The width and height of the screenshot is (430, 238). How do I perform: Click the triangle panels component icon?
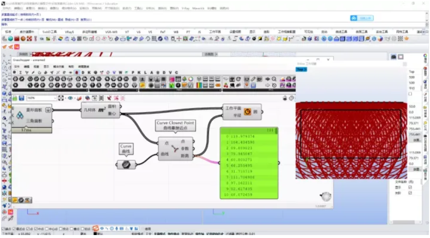coord(20,116)
